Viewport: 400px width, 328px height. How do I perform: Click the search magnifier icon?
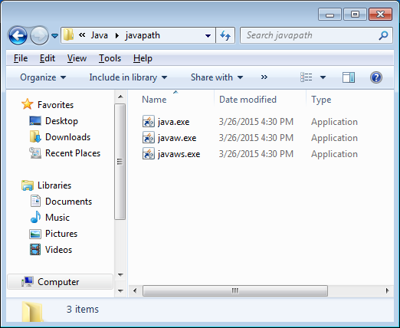click(383, 35)
